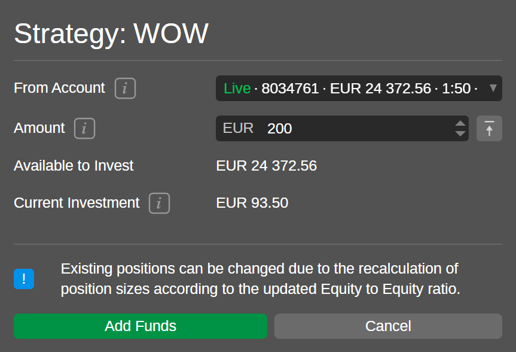Click the Current Investment value EUR 93.50
Viewport: 516px width, 352px height.
pos(252,203)
